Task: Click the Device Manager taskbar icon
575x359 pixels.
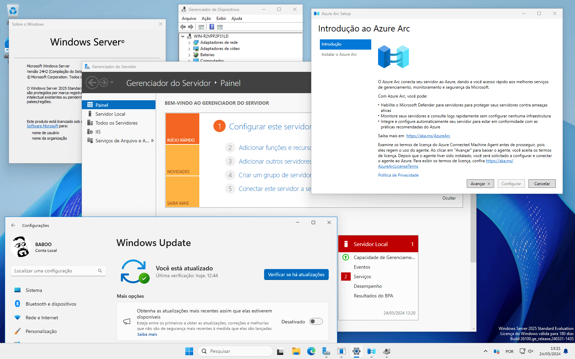Action: tap(387, 351)
